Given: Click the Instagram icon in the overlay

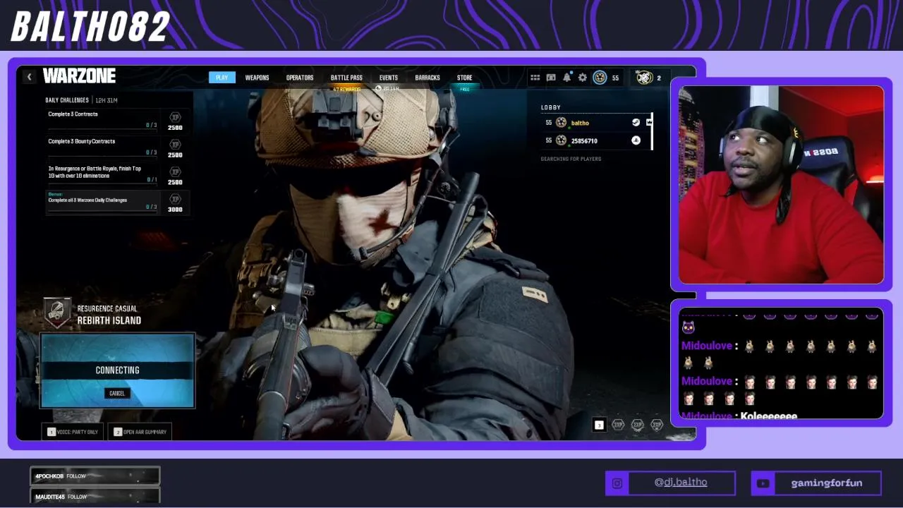Looking at the screenshot, I should (x=617, y=483).
